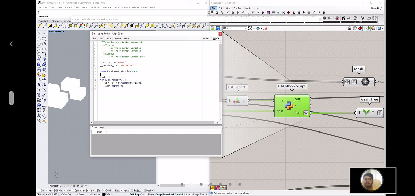This screenshot has height=196, width=415.
Task: Open Tools menu in Python Script Editor
Action: [109, 38]
